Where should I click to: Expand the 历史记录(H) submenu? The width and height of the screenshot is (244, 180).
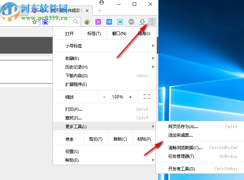[x=105, y=67]
